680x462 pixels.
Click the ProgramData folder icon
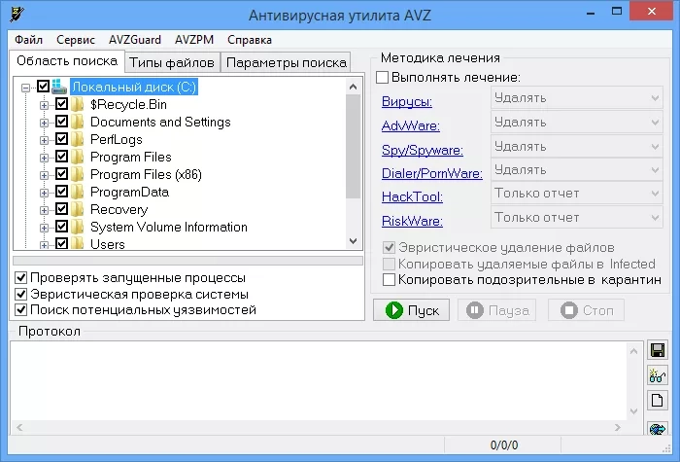[77, 192]
